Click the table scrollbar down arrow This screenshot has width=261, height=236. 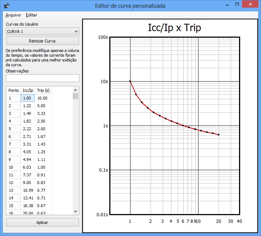[x=75, y=211]
